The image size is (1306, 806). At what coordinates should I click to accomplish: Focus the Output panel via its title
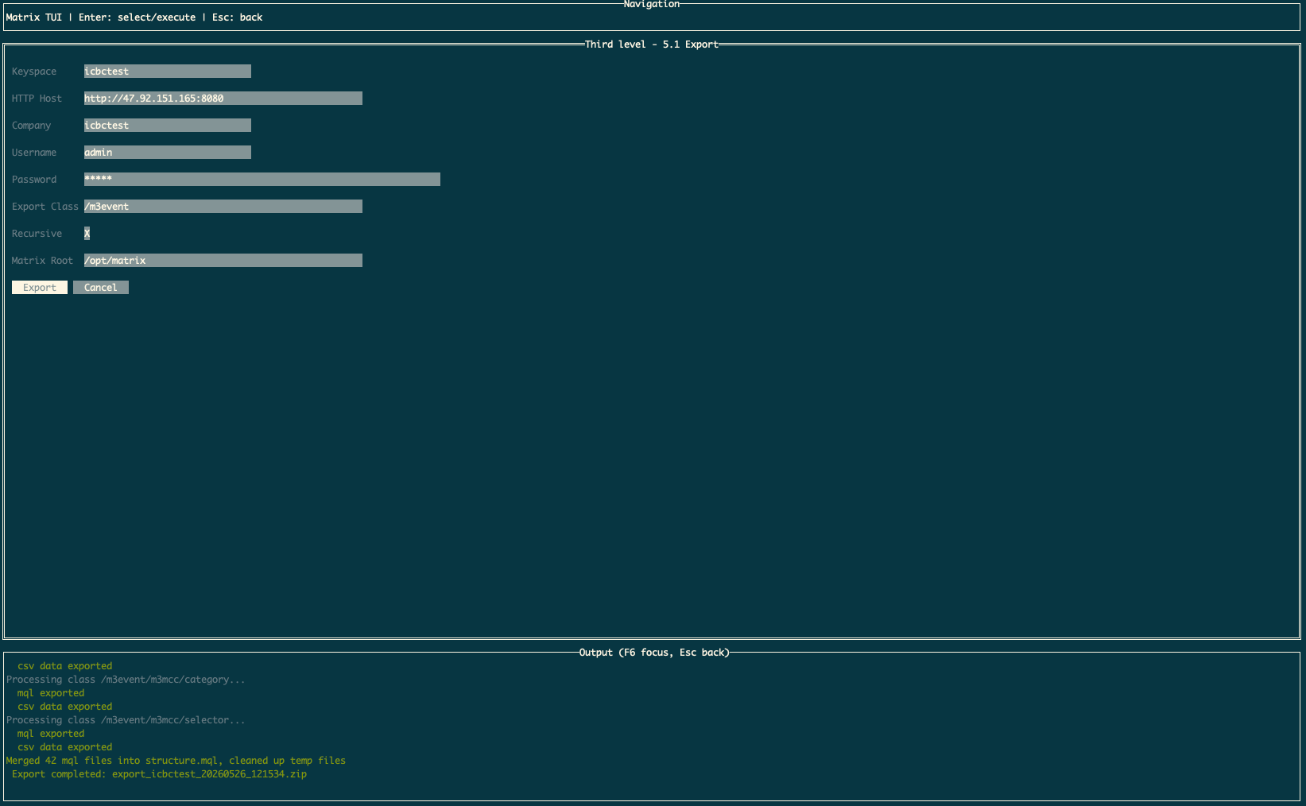(654, 653)
